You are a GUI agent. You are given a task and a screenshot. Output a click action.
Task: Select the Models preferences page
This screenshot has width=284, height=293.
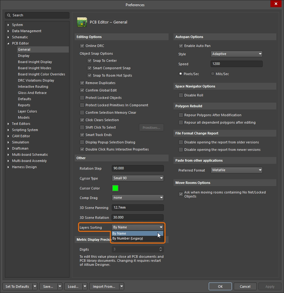click(x=24, y=117)
